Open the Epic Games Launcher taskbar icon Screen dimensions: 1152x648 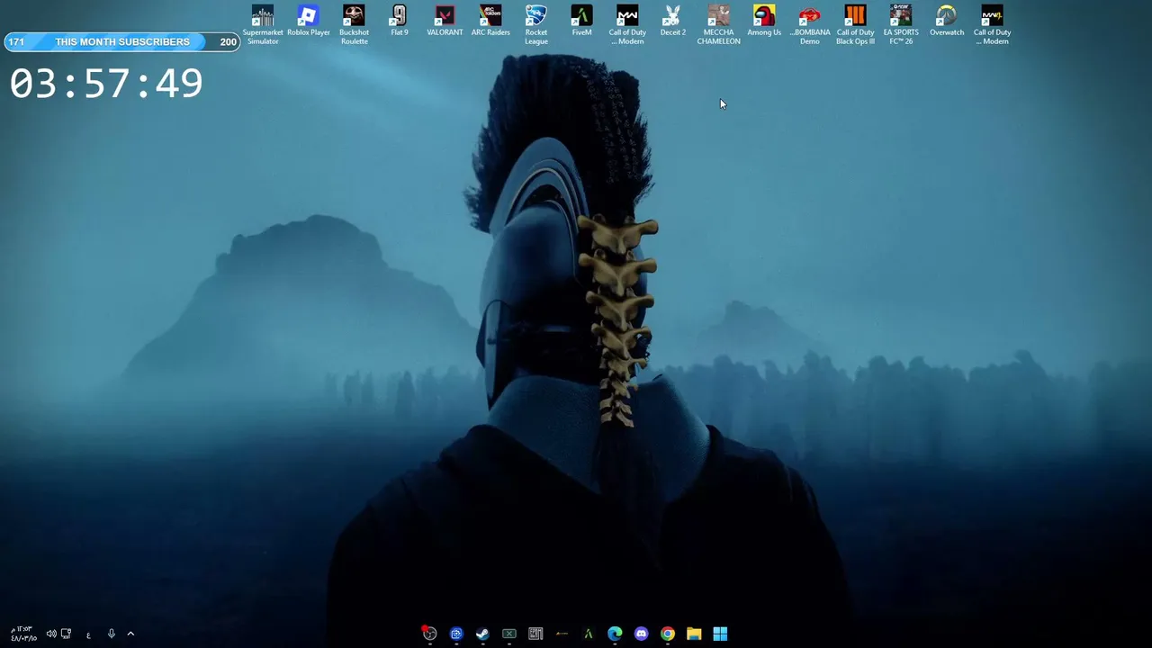(x=535, y=634)
